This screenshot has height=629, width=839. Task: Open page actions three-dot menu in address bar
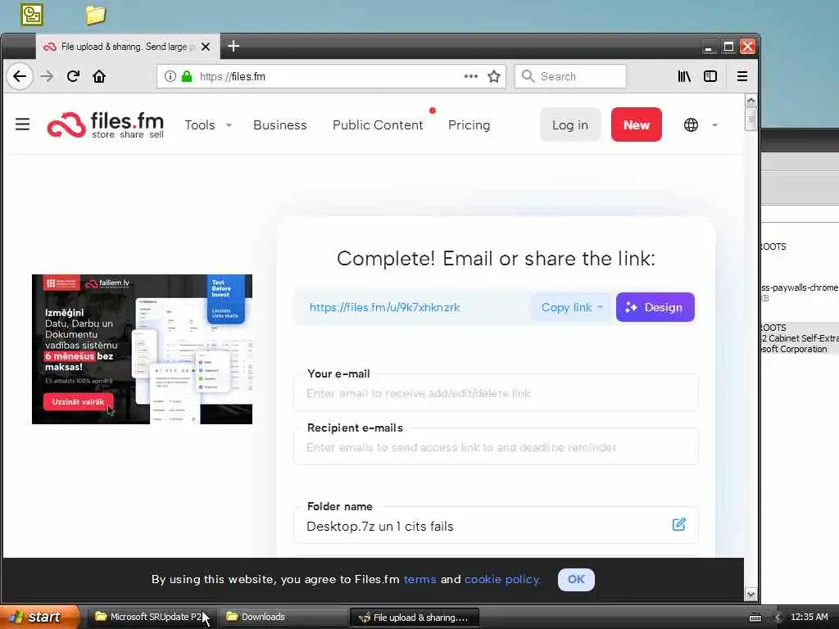pos(471,76)
